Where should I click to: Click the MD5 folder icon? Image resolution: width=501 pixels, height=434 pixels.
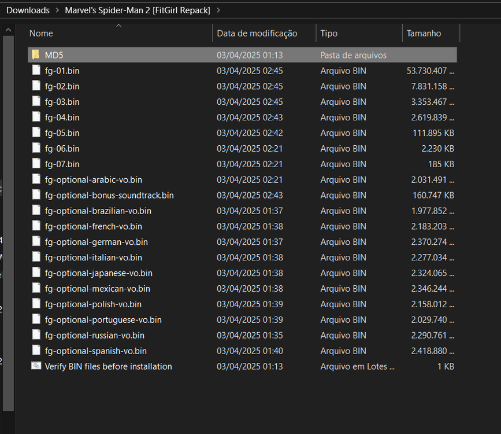click(36, 55)
